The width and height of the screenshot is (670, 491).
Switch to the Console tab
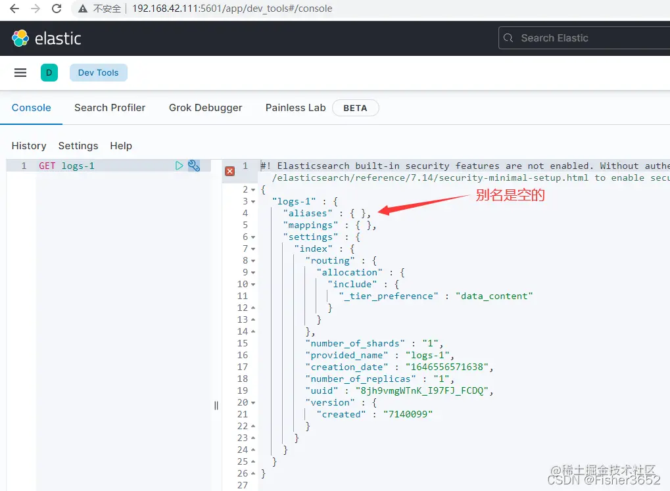[31, 108]
